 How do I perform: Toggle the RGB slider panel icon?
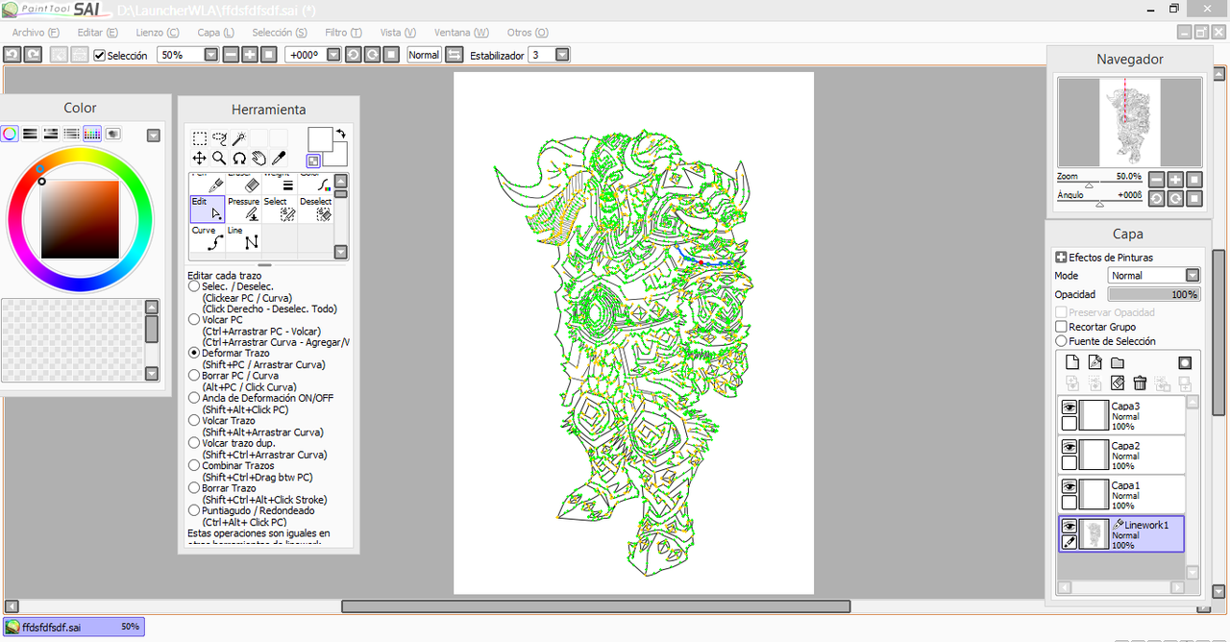(30, 134)
